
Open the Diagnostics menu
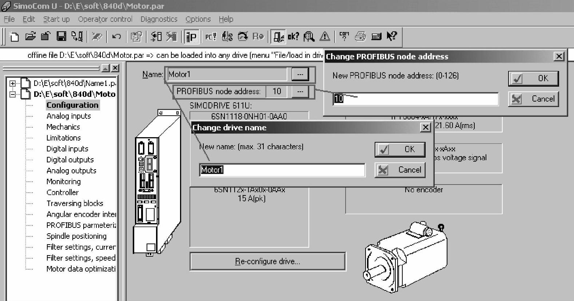159,19
